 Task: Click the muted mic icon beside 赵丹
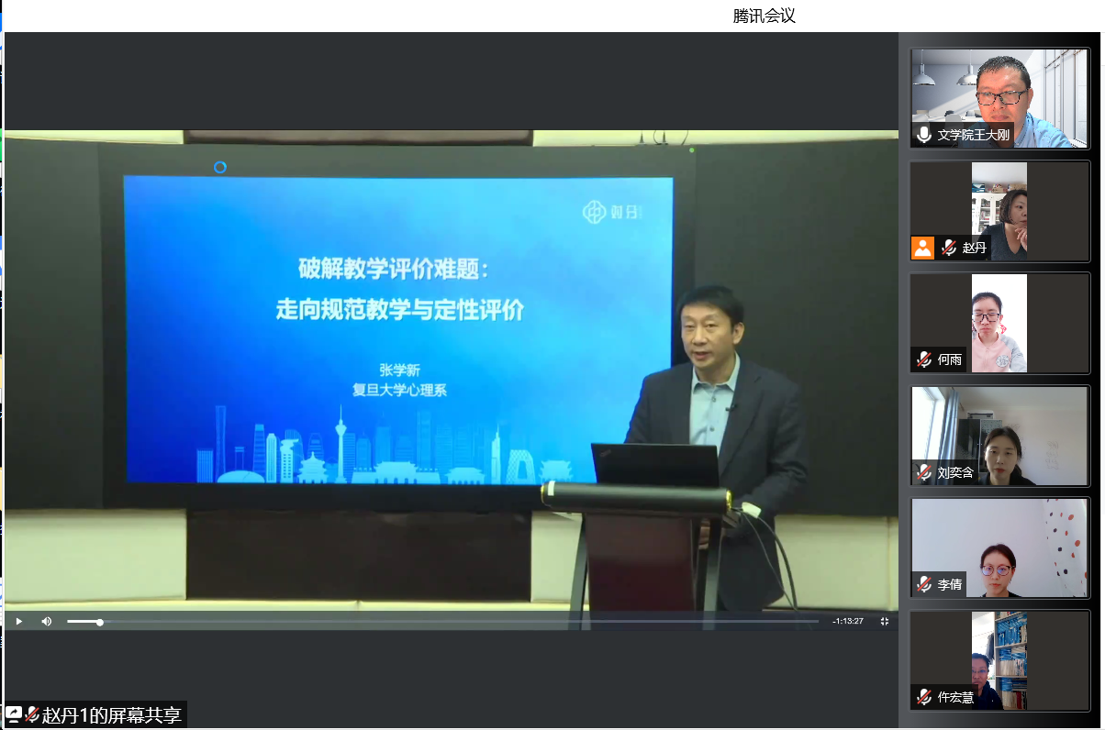pos(948,248)
